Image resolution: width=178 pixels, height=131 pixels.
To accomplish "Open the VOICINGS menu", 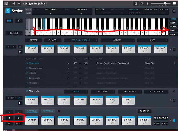I will tap(103, 91).
